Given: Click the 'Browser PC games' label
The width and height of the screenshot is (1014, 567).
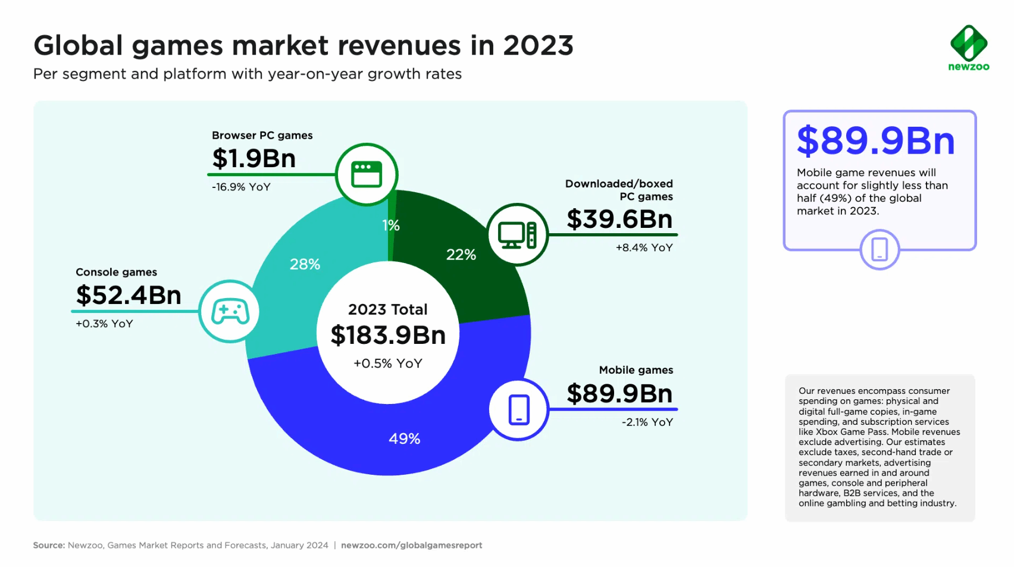Looking at the screenshot, I should pos(262,135).
